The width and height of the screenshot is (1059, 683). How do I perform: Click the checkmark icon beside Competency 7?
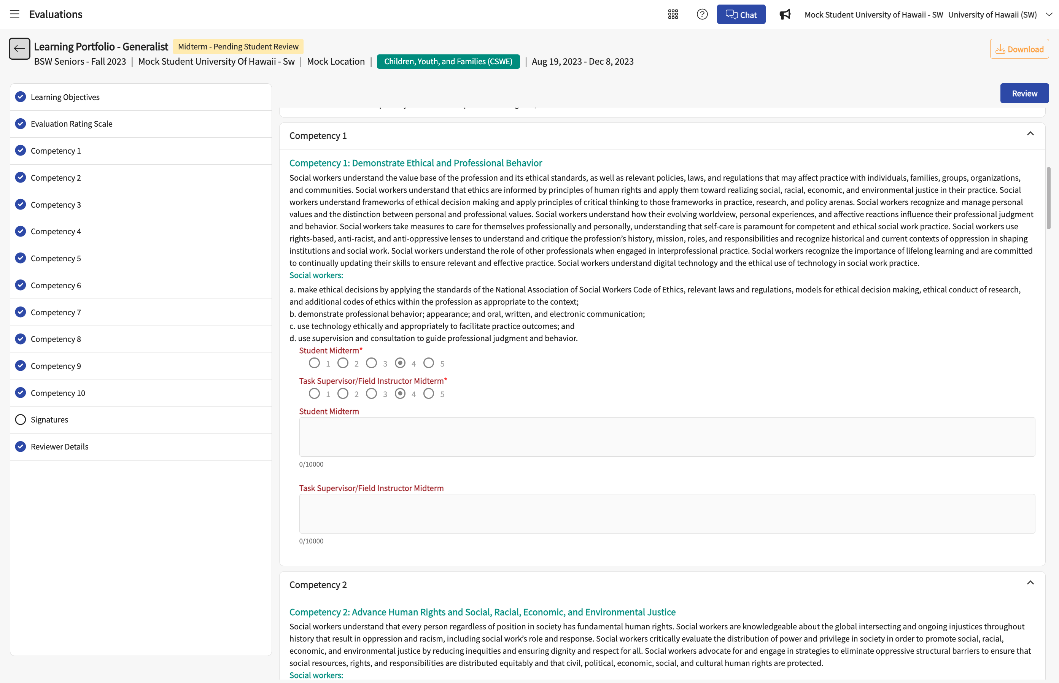[21, 312]
